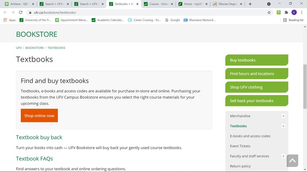Open Faculty and staff services sidebar item
This screenshot has height=172, width=307.
[250, 156]
